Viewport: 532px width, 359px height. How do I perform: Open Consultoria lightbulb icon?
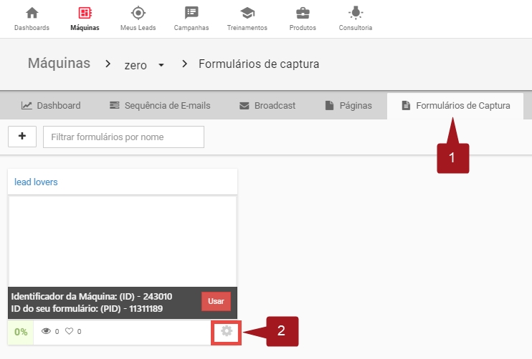point(355,13)
